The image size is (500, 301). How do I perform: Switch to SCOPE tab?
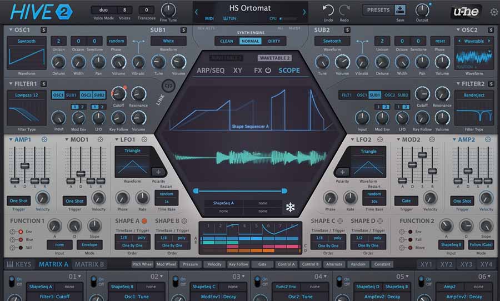(x=289, y=70)
